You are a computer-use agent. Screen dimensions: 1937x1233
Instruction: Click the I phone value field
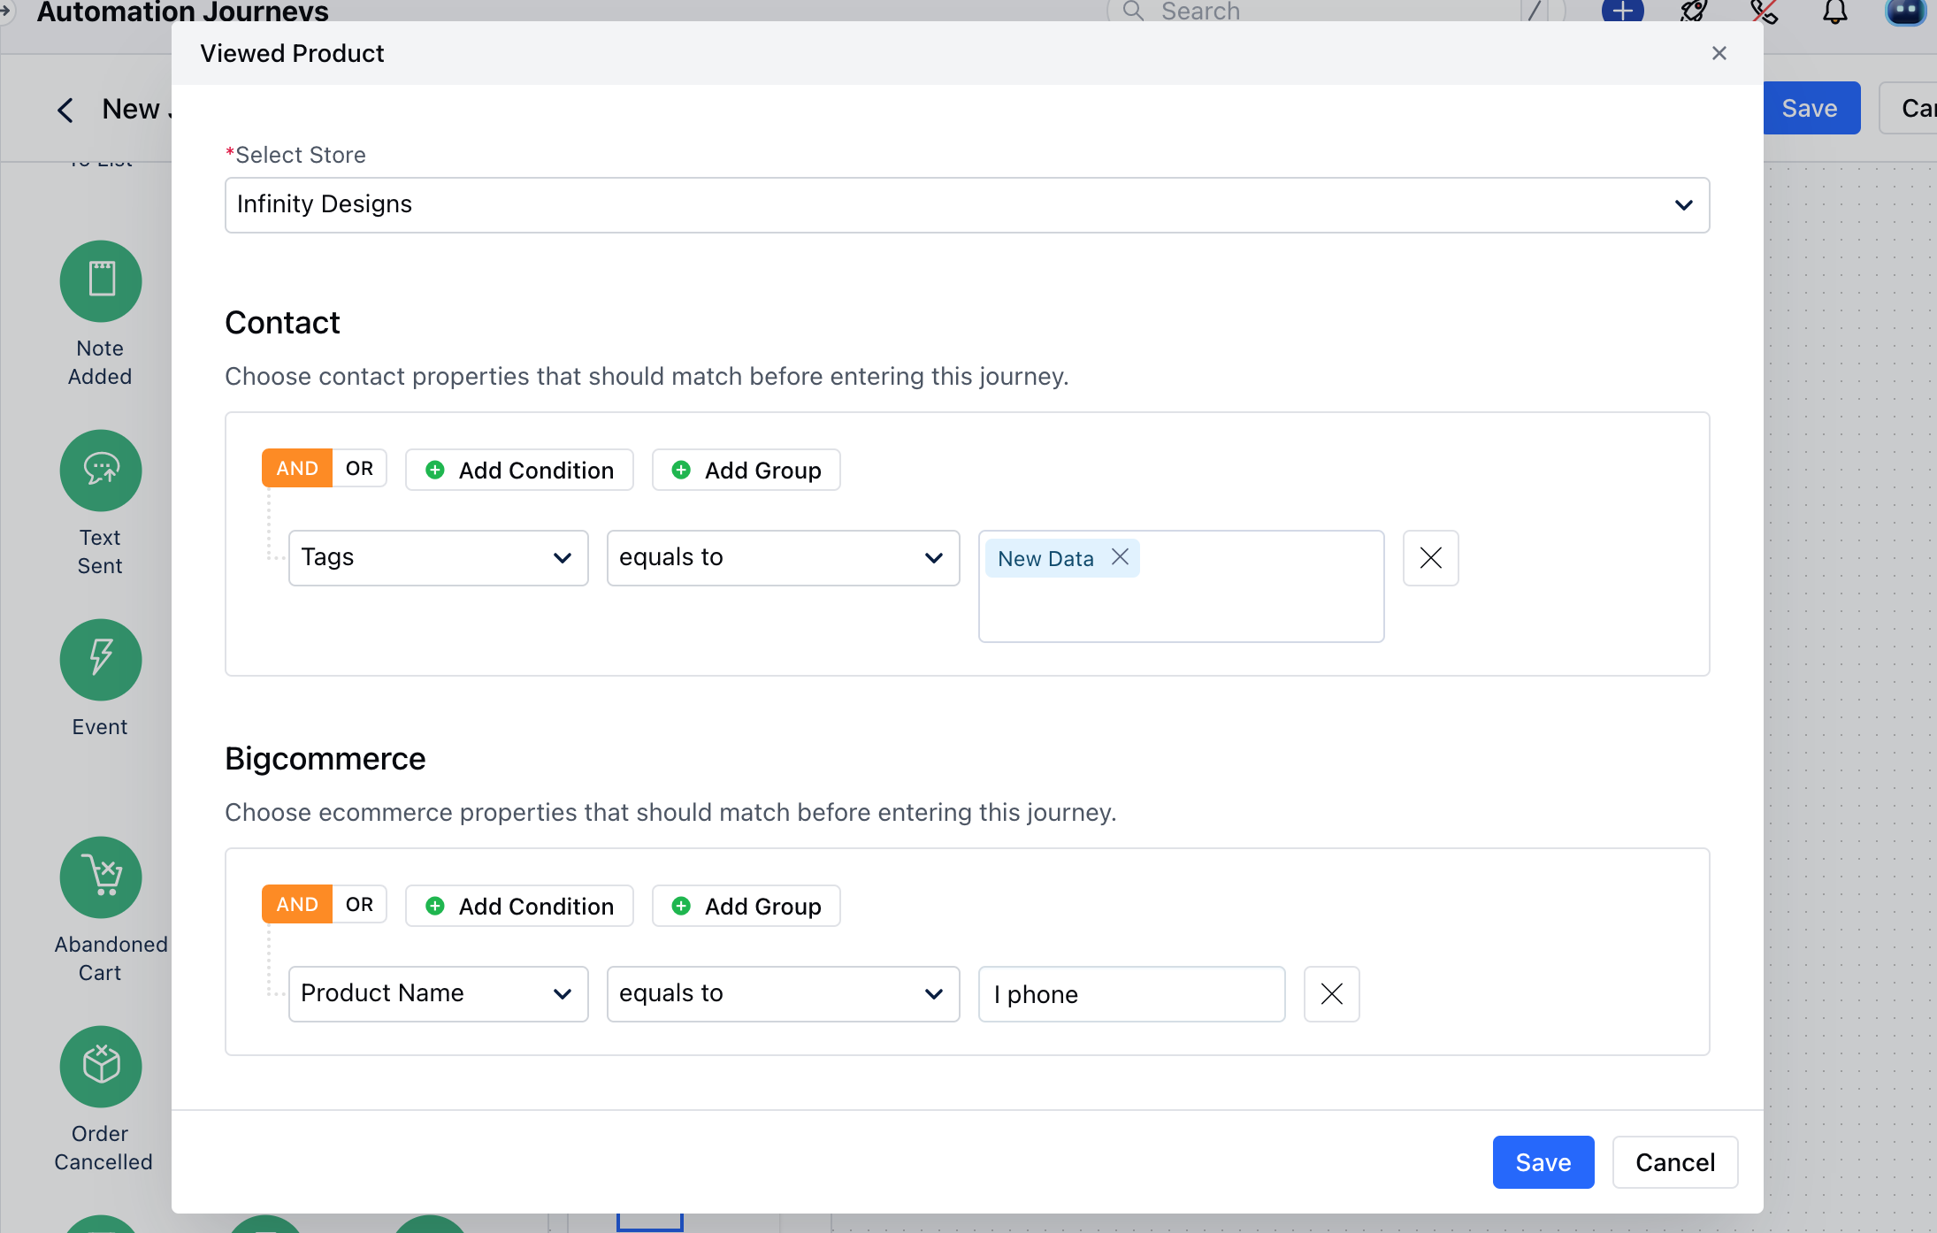click(x=1131, y=994)
